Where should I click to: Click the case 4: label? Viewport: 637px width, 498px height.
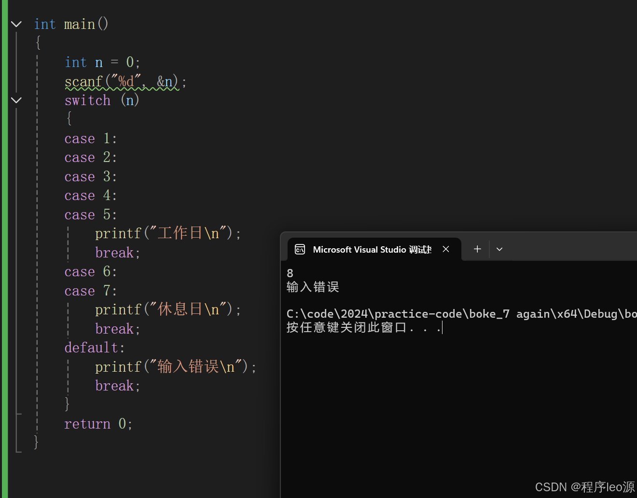91,196
